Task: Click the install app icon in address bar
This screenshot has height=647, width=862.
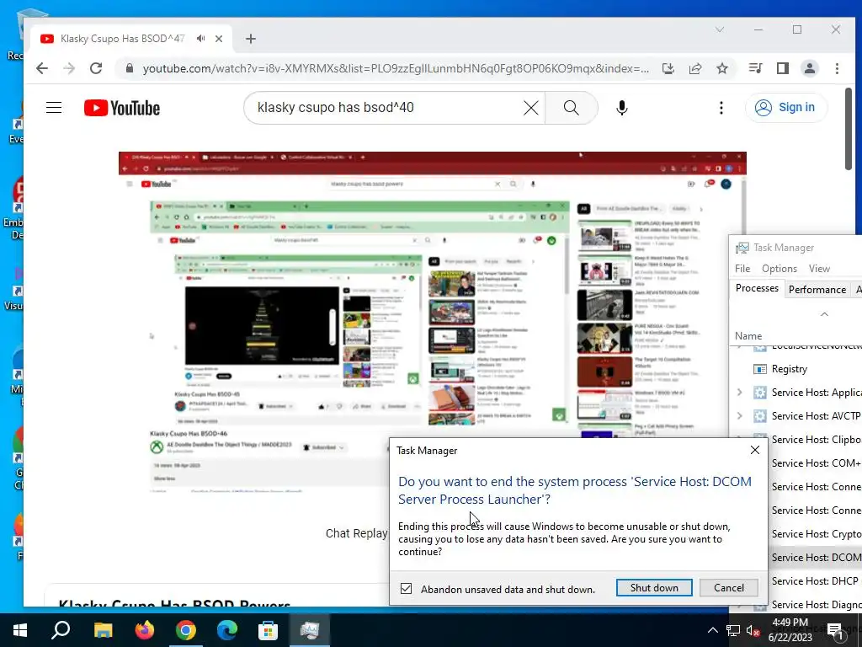Action: tap(668, 68)
